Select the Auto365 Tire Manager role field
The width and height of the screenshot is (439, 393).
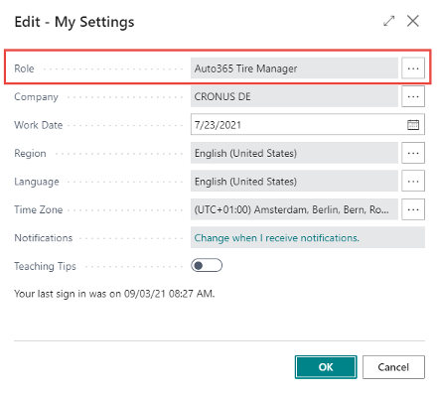[294, 68]
